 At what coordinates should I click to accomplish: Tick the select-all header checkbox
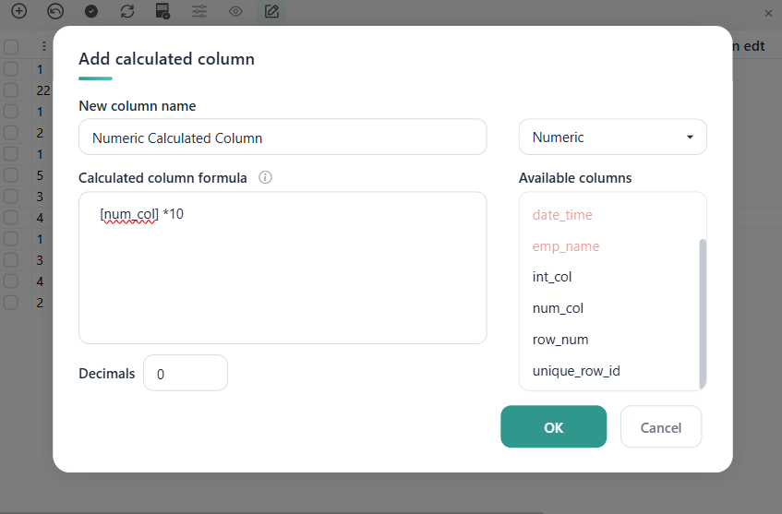pos(11,47)
